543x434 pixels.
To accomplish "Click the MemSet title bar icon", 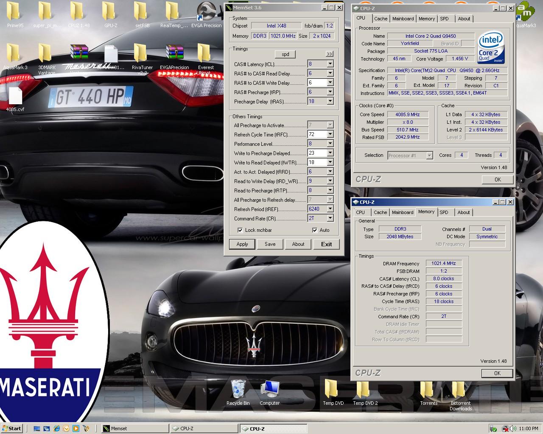I will (229, 8).
